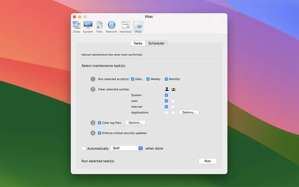Open the System toolbar section
Screen dimensions: 299x187
[x=88, y=27]
